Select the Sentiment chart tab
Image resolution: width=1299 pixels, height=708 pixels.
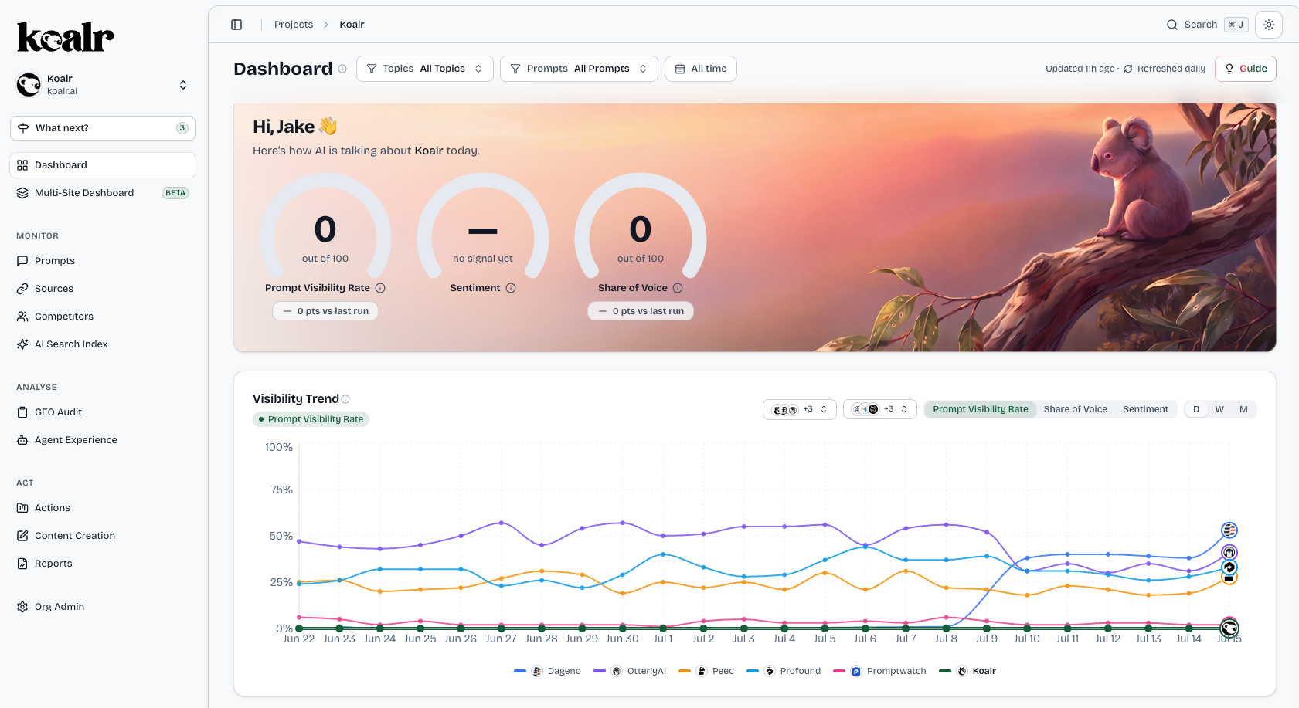pyautogui.click(x=1145, y=409)
